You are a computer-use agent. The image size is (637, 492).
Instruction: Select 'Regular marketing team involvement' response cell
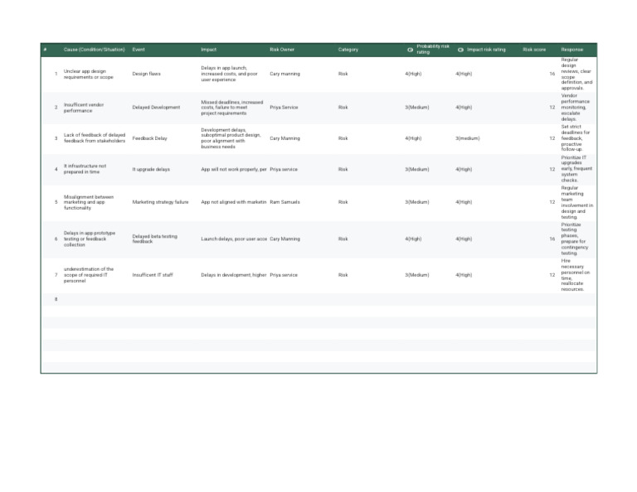(x=577, y=202)
